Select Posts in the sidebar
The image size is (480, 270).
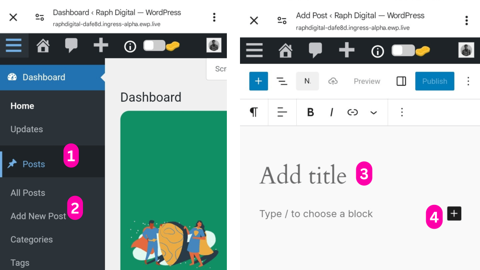point(52,164)
